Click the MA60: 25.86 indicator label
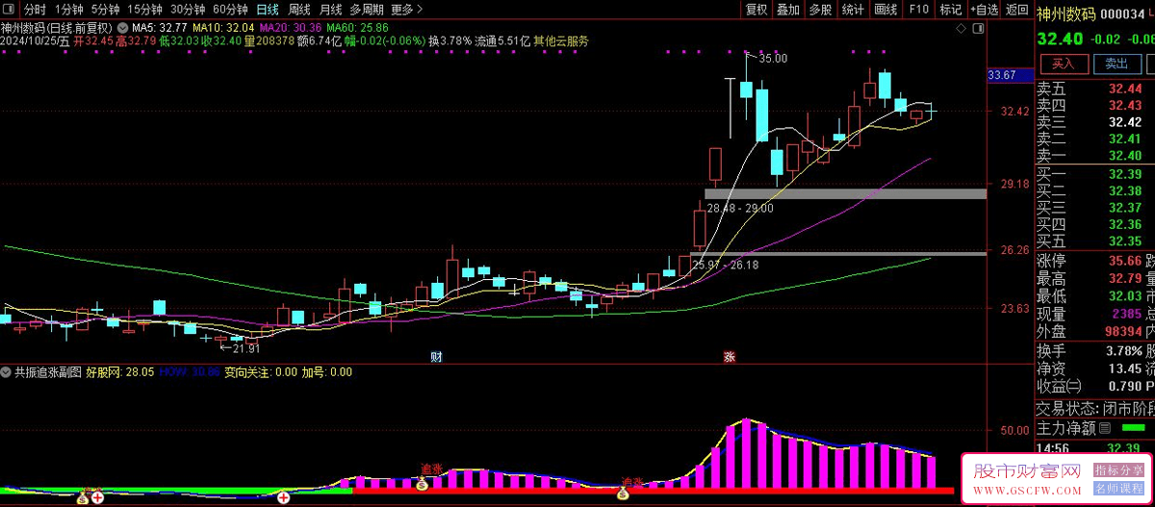Viewport: 1155px width, 507px height. (x=355, y=27)
